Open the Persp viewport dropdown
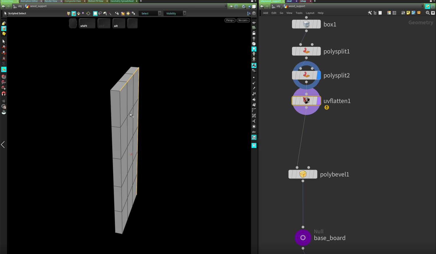The height and width of the screenshot is (254, 436). [x=230, y=20]
